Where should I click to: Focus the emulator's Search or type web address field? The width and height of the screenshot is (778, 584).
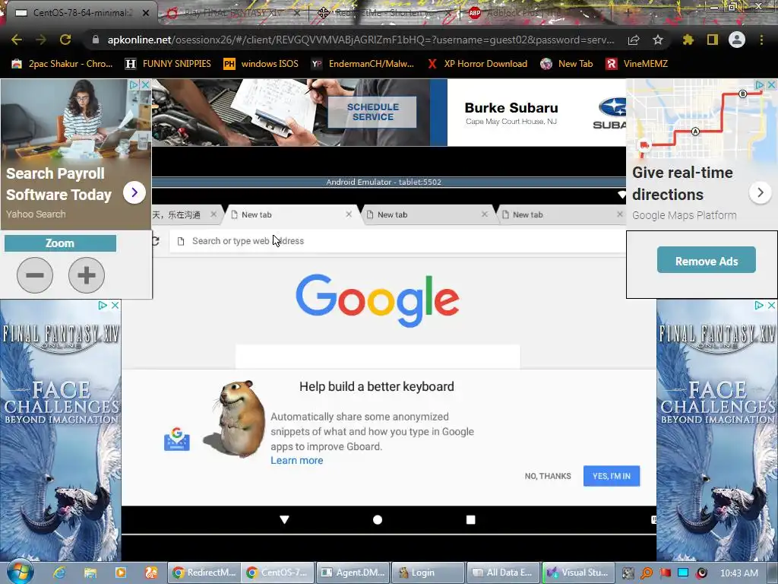coord(397,241)
